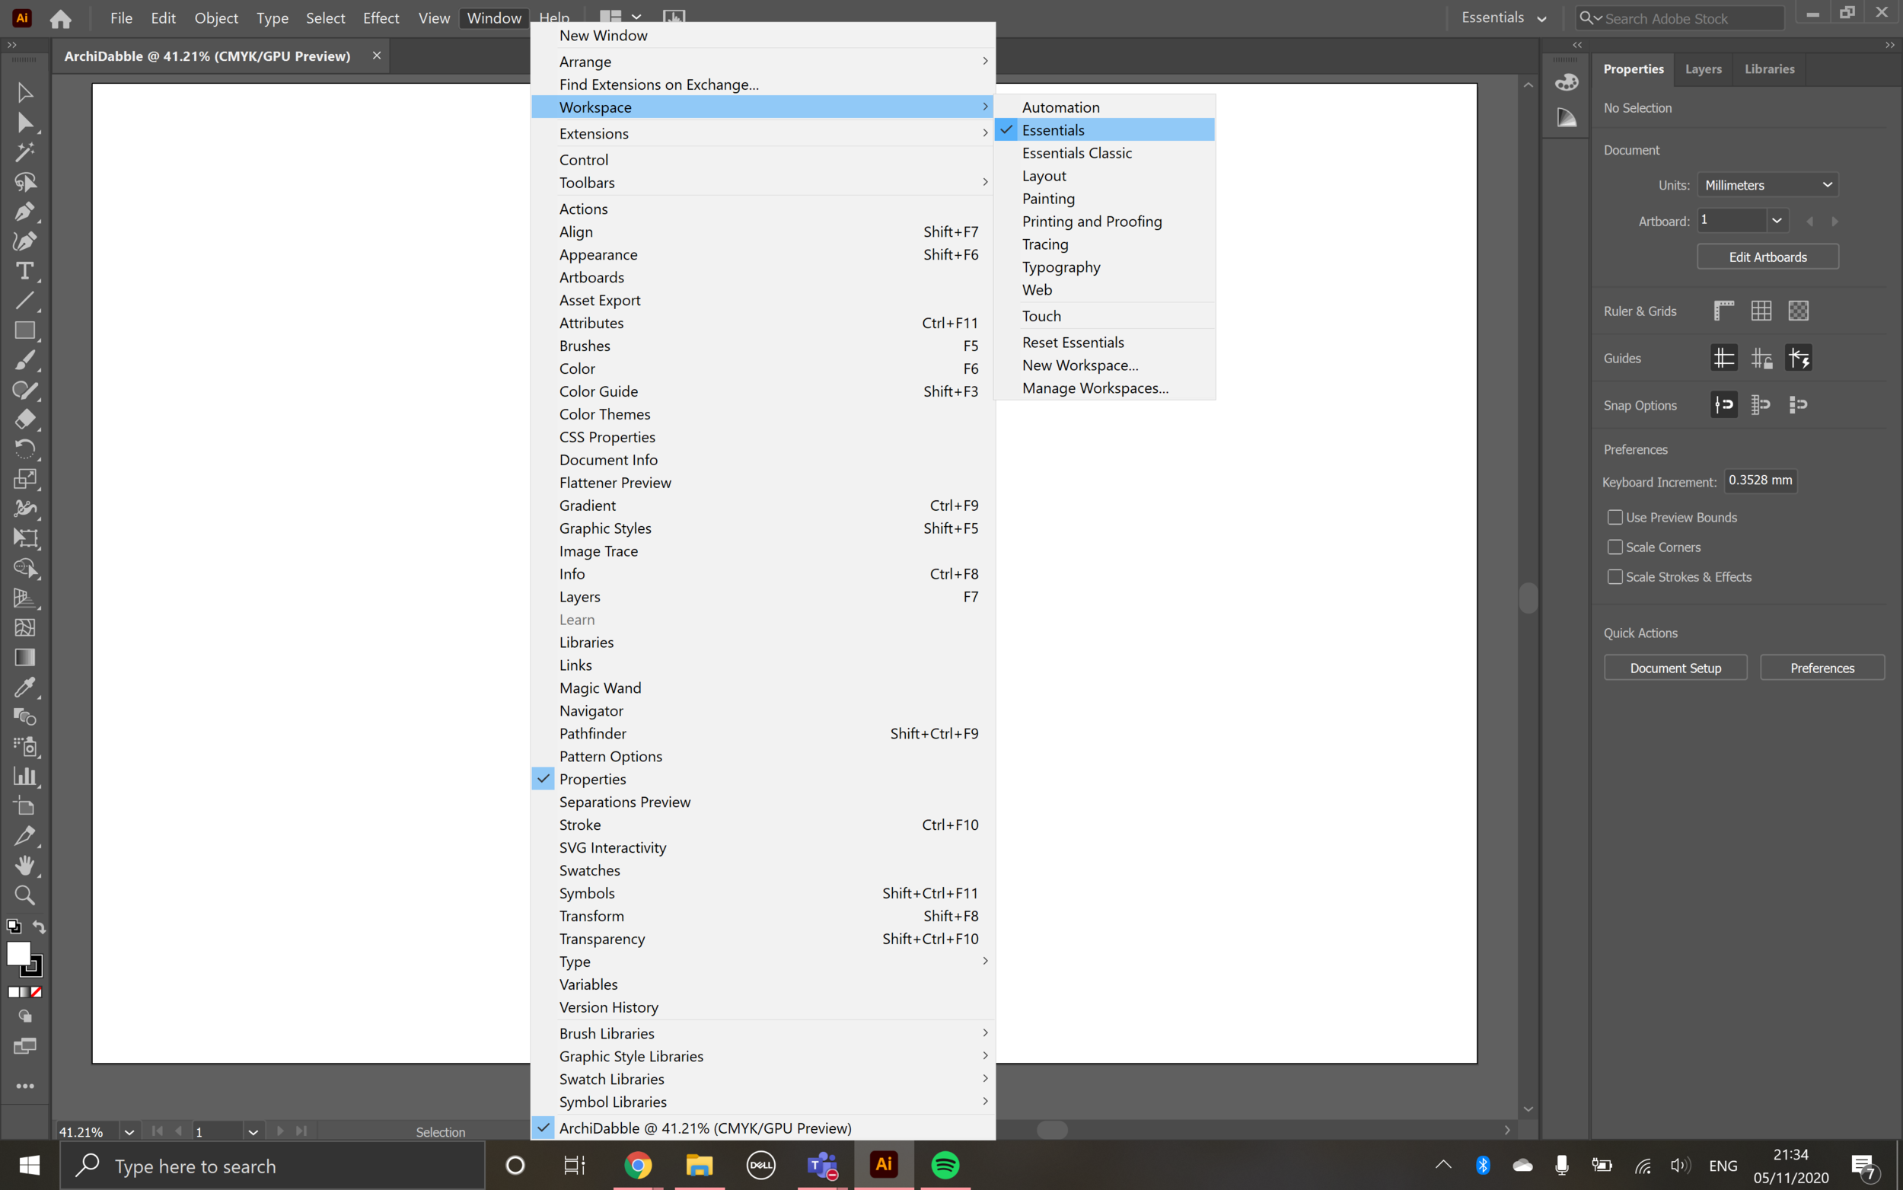The height and width of the screenshot is (1190, 1903).
Task: Show grid icon in Ruler & Grids
Action: click(x=1761, y=311)
